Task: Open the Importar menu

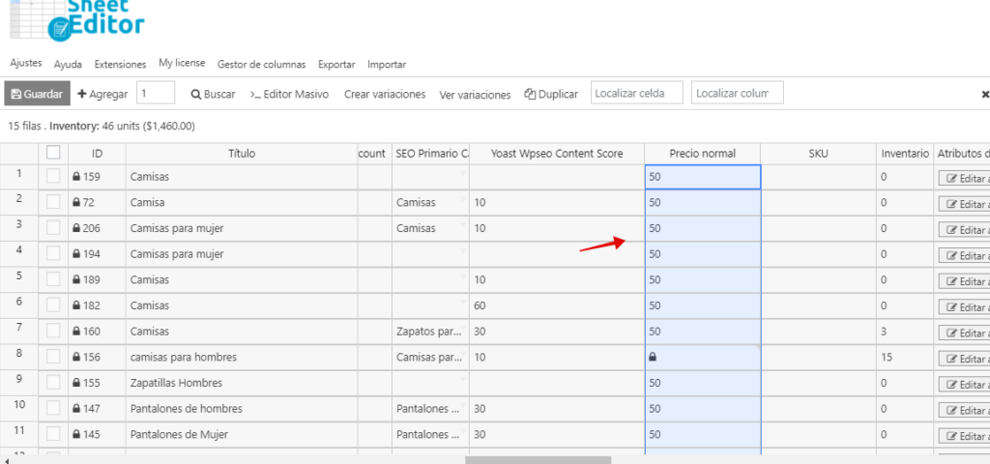Action: [387, 65]
